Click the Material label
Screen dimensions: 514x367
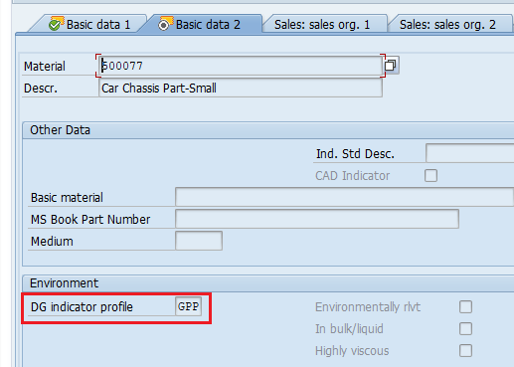[x=45, y=67]
